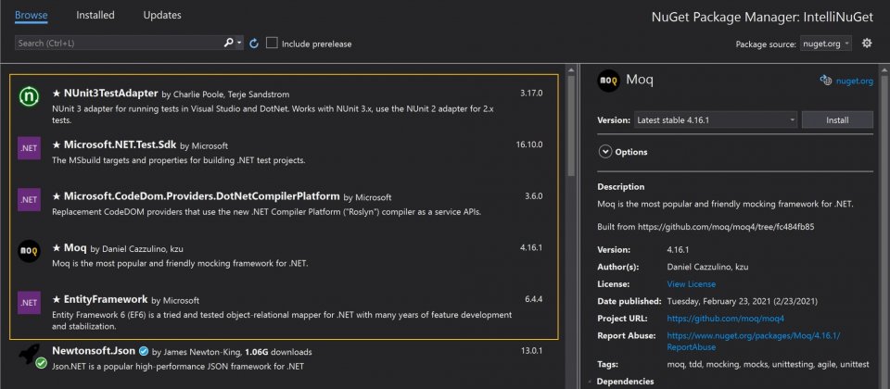Click the EntityFramework .NET icon
Image resolution: width=890 pixels, height=389 pixels.
point(29,303)
